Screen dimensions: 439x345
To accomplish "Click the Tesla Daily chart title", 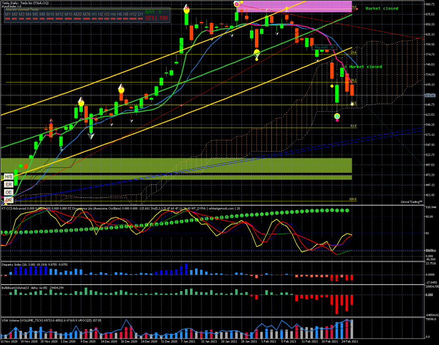I will coord(25,3).
